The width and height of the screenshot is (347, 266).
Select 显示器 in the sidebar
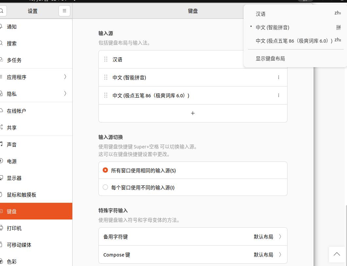pyautogui.click(x=14, y=178)
